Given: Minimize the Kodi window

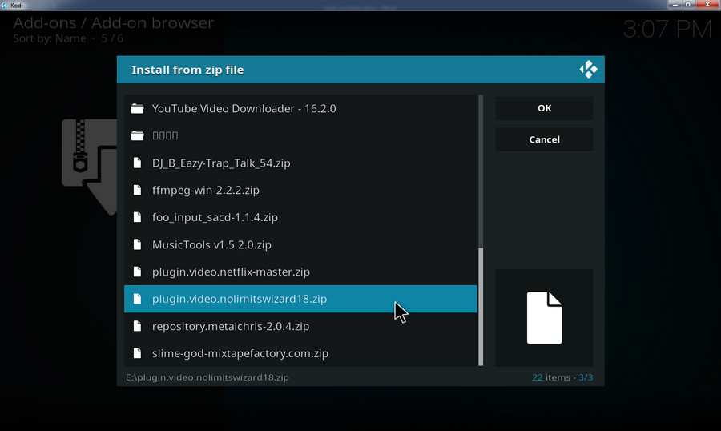Looking at the screenshot, I should pyautogui.click(x=675, y=4).
